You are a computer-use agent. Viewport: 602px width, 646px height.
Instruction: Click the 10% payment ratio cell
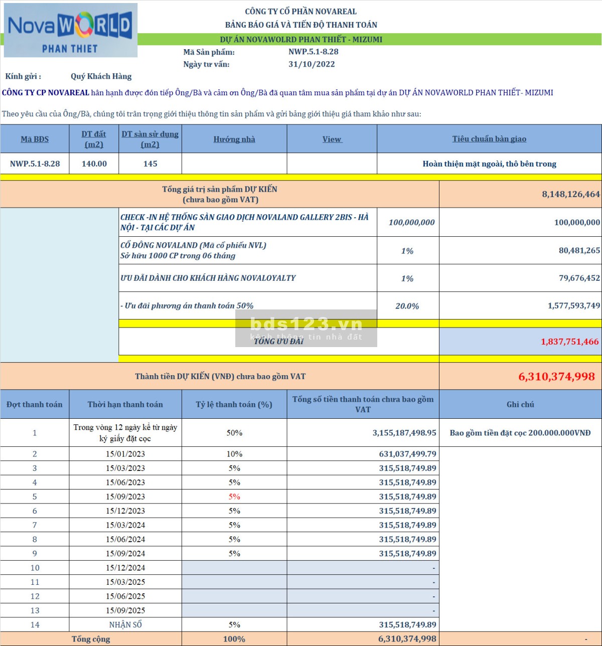234,454
